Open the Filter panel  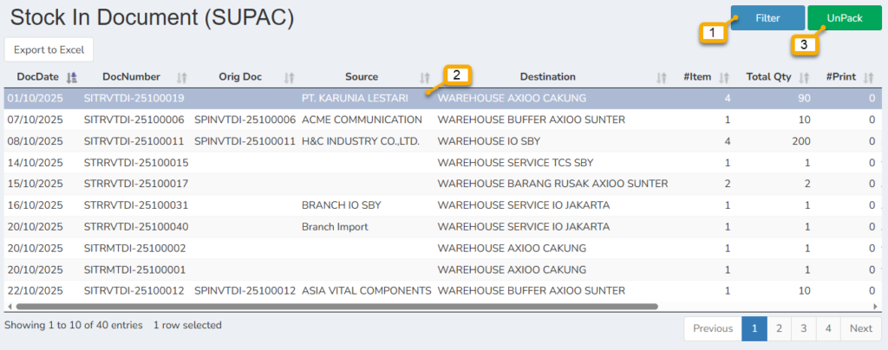767,17
